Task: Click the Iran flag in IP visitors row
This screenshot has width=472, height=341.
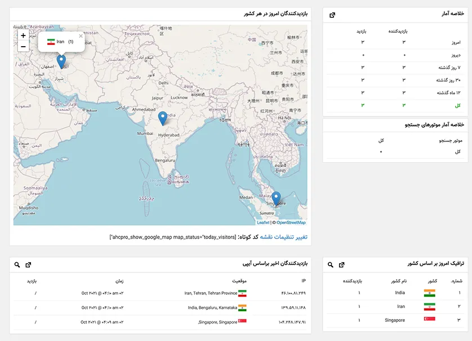Action: pos(242,293)
